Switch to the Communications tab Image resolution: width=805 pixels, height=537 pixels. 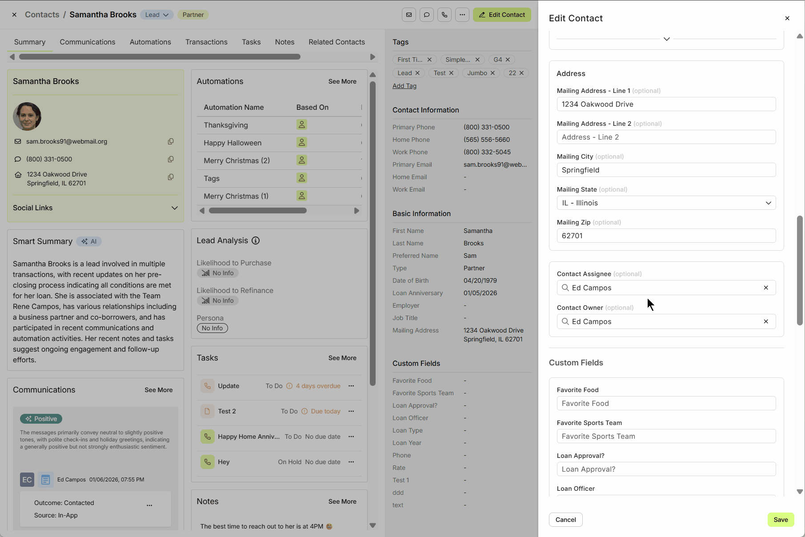[88, 42]
